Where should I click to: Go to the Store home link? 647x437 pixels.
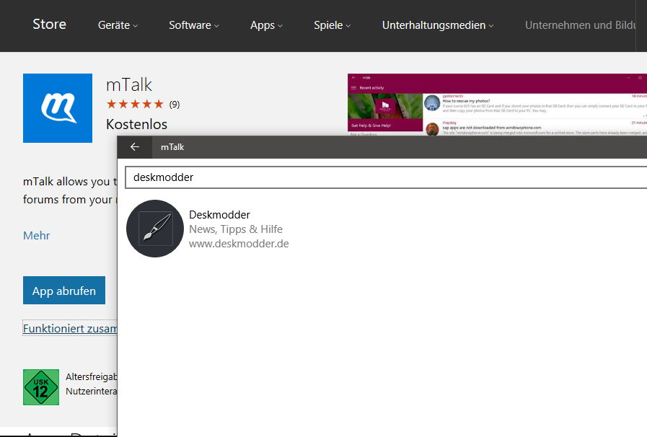tap(50, 25)
